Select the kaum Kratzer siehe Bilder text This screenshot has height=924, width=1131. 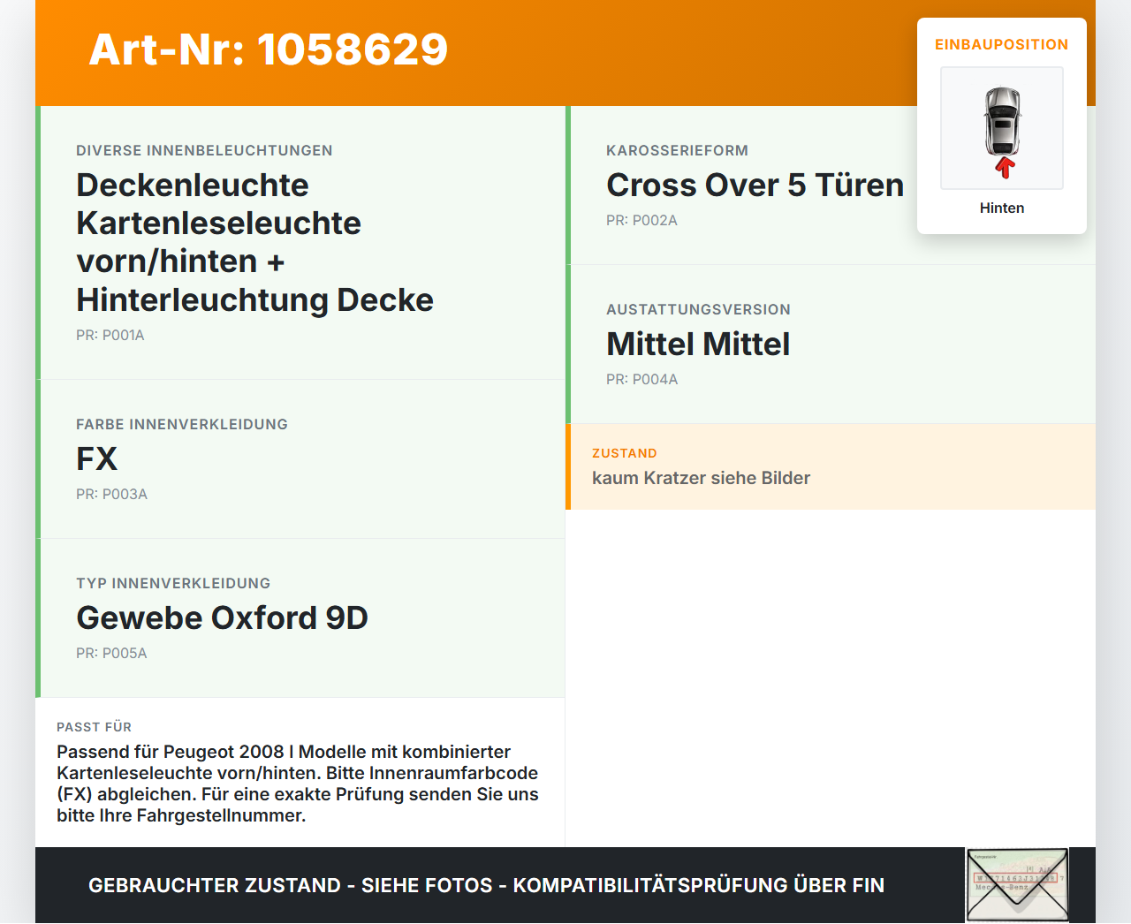(702, 478)
